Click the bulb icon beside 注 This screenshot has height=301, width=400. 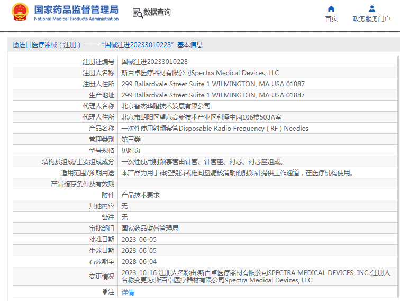105,291
